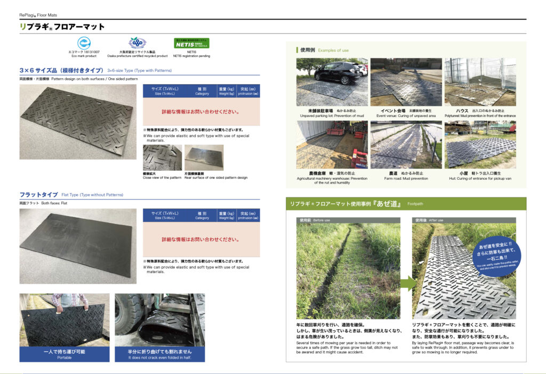Click the 'RePlagi Floor Mats' page header text
The height and width of the screenshot is (374, 546).
(38, 15)
